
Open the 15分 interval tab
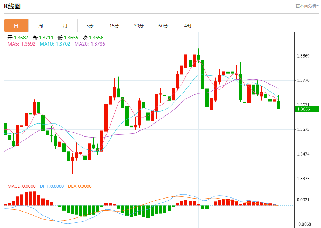(115, 26)
